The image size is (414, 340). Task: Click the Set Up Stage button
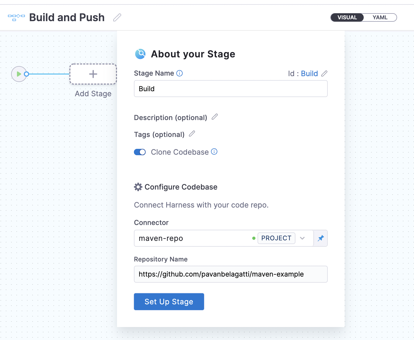(x=169, y=302)
